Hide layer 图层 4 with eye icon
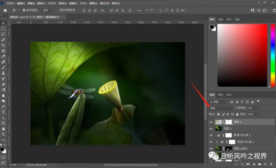This screenshot has width=276, height=168. tap(211, 128)
